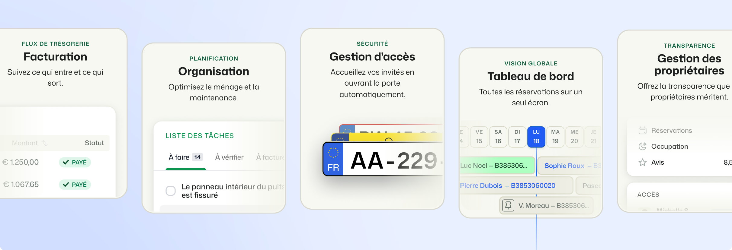Click the star icon next to Avis
The width and height of the screenshot is (732, 250).
[642, 163]
